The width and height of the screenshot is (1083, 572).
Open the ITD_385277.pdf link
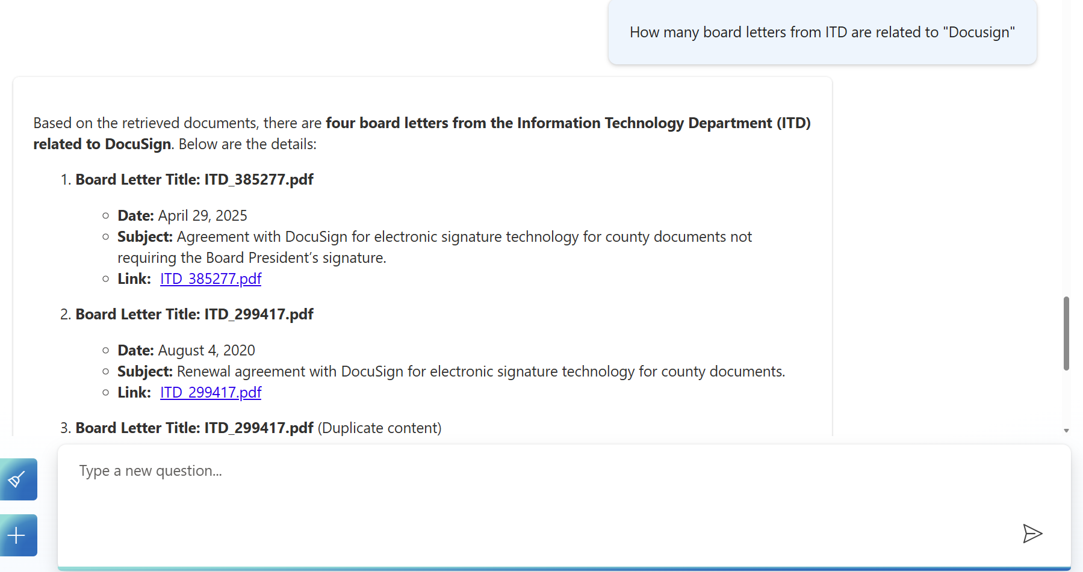(210, 278)
